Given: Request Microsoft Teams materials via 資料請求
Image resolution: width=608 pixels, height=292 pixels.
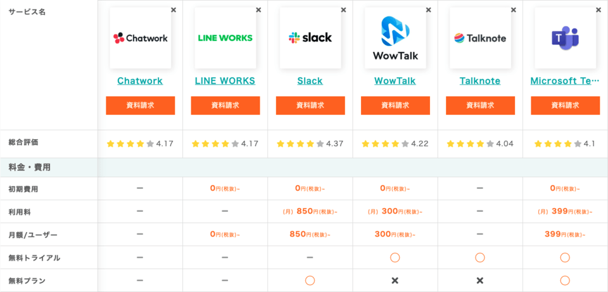Looking at the screenshot, I should coord(565,106).
